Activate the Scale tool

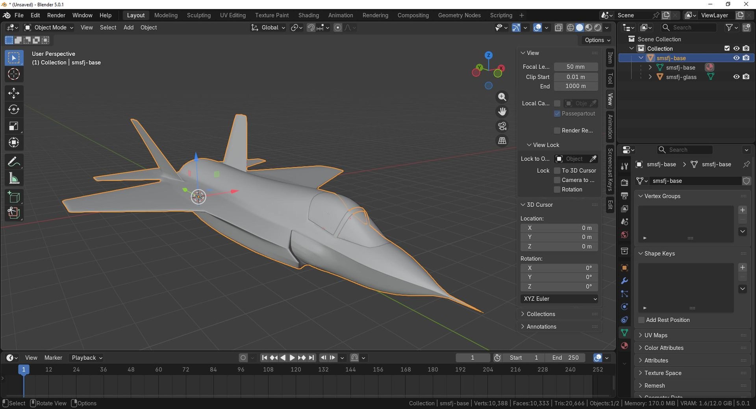click(14, 126)
